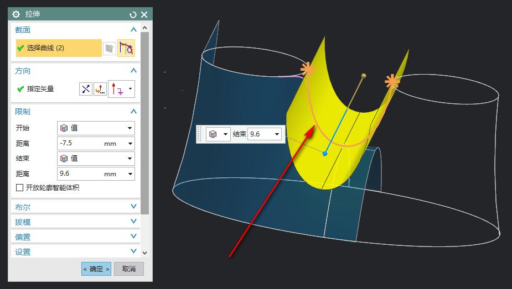
Task: Click the gold start-limit sphere handle
Action: 364,76
